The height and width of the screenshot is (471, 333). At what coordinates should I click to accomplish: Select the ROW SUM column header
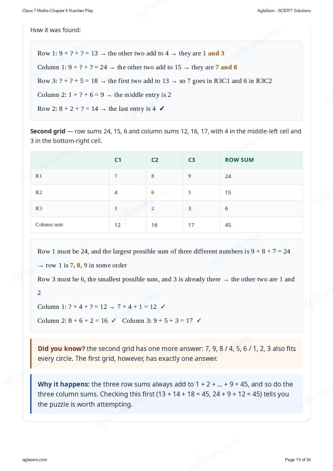pyautogui.click(x=239, y=160)
